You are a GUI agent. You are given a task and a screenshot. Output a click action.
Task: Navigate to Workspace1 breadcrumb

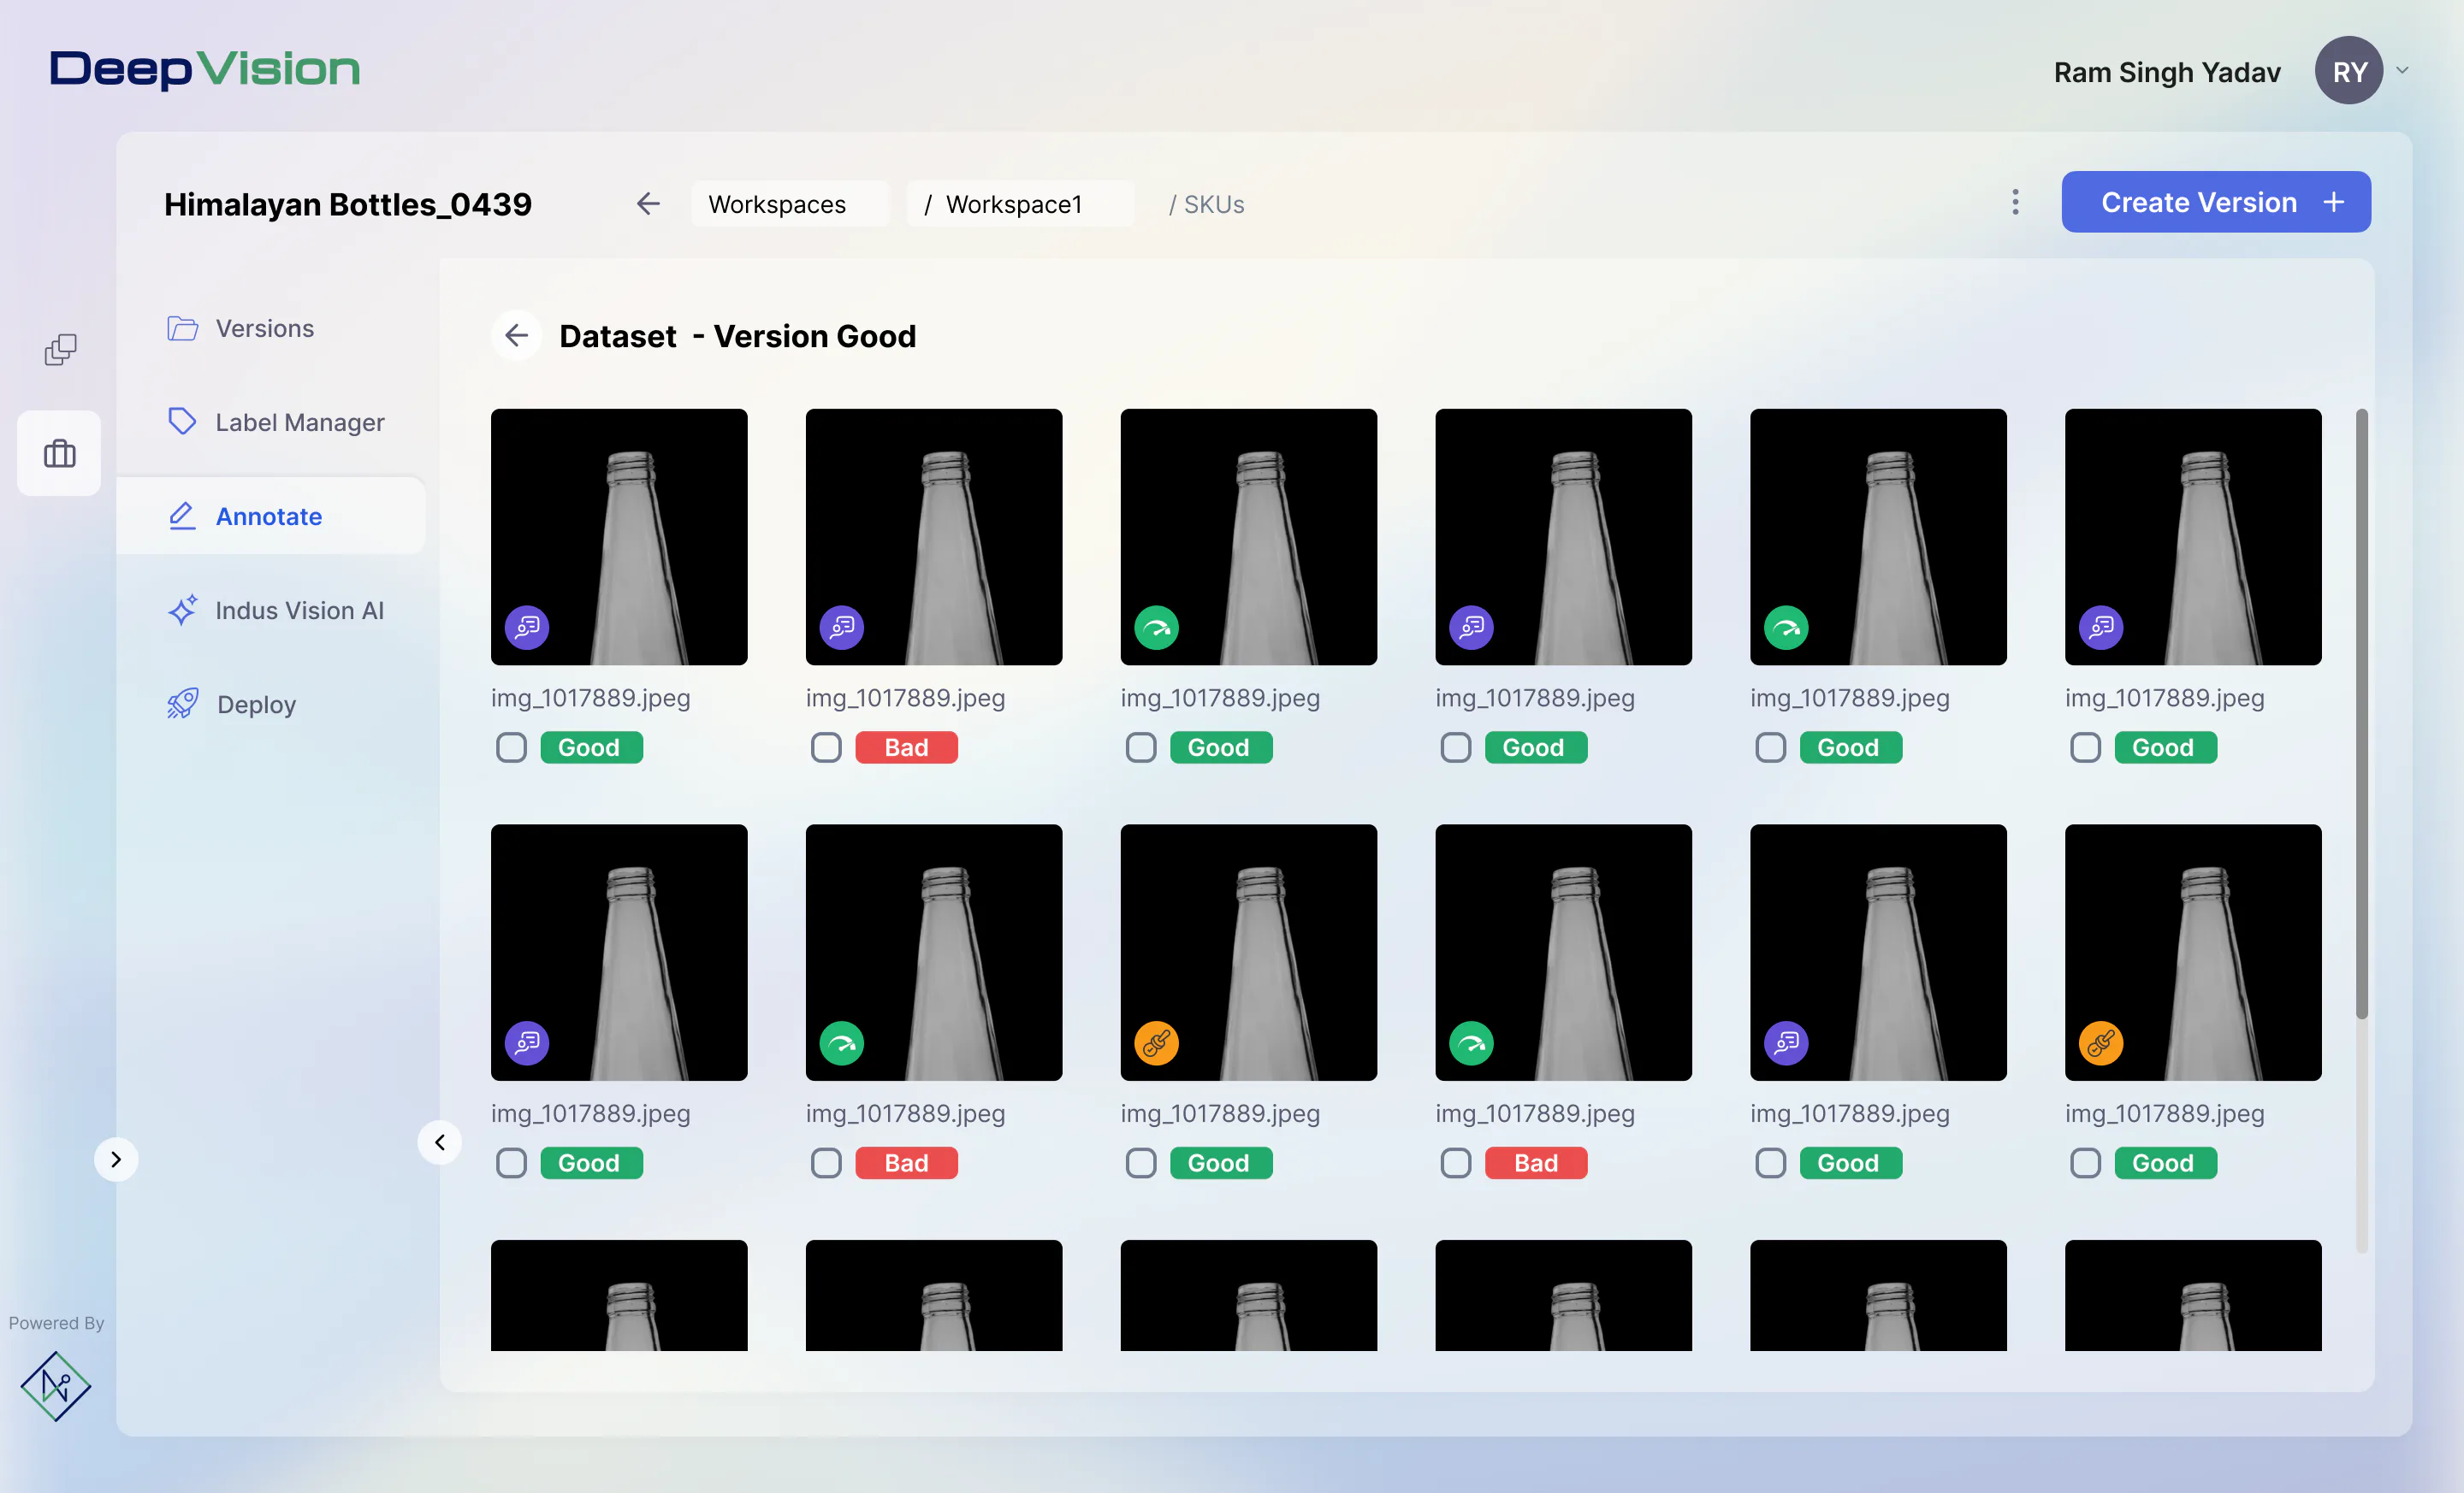(x=1014, y=204)
